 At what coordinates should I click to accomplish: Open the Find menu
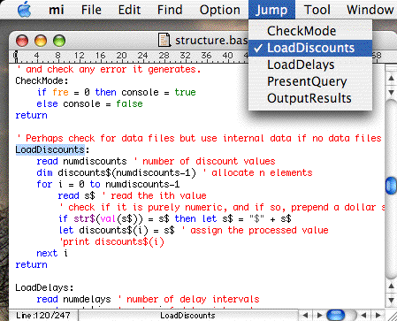[x=170, y=10]
